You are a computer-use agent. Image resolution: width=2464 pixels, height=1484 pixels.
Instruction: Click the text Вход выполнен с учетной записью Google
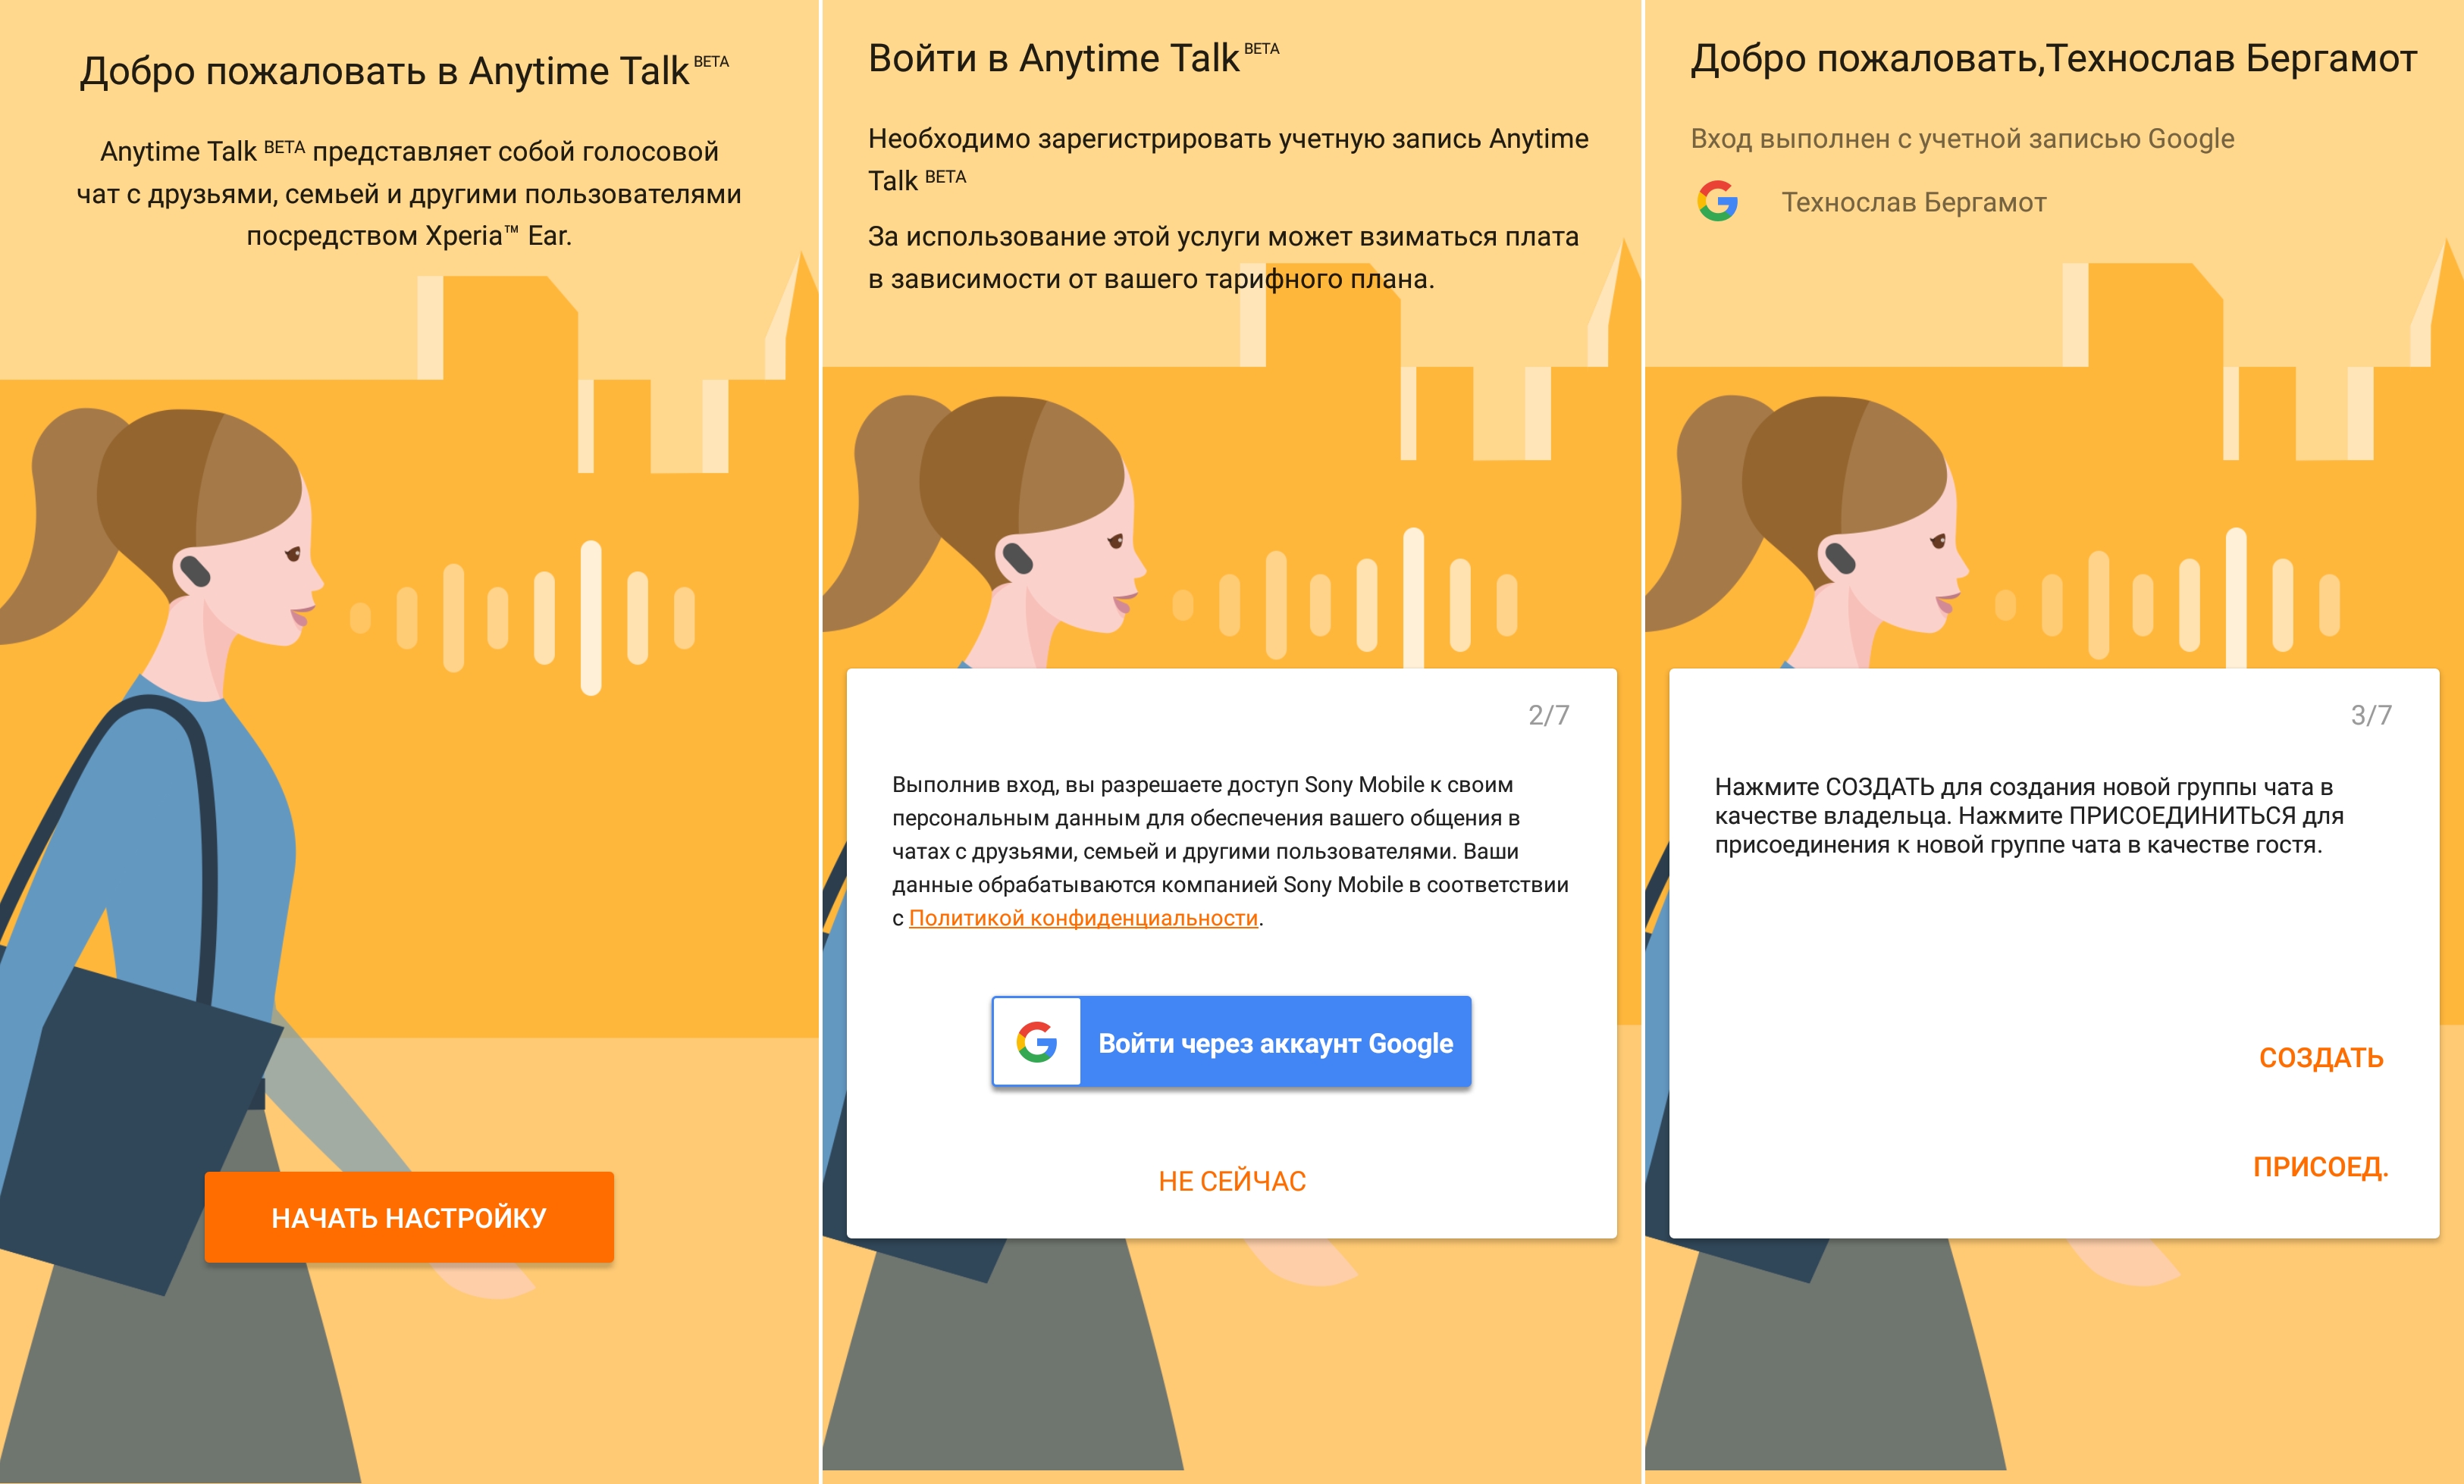point(1962,139)
